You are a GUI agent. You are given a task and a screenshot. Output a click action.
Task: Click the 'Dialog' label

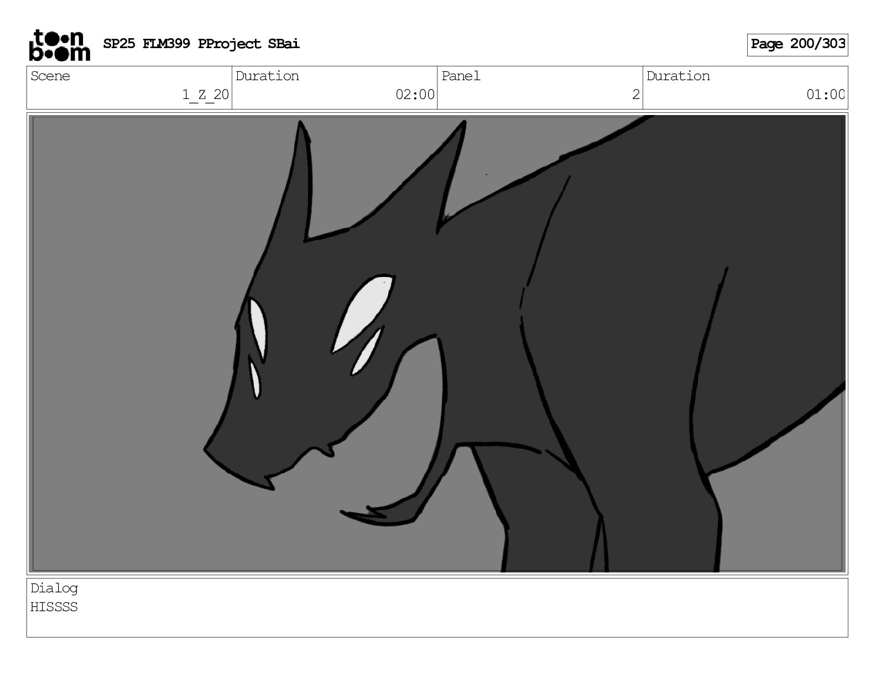coord(54,589)
